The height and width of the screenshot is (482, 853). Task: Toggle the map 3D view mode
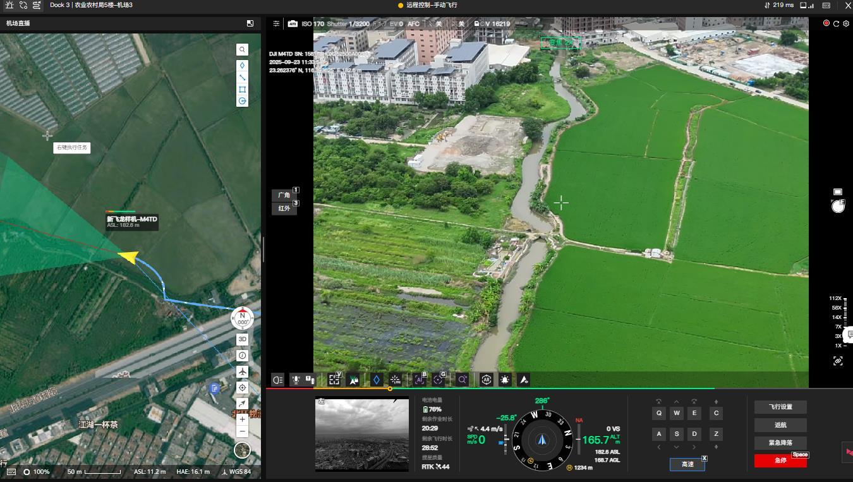pos(242,339)
